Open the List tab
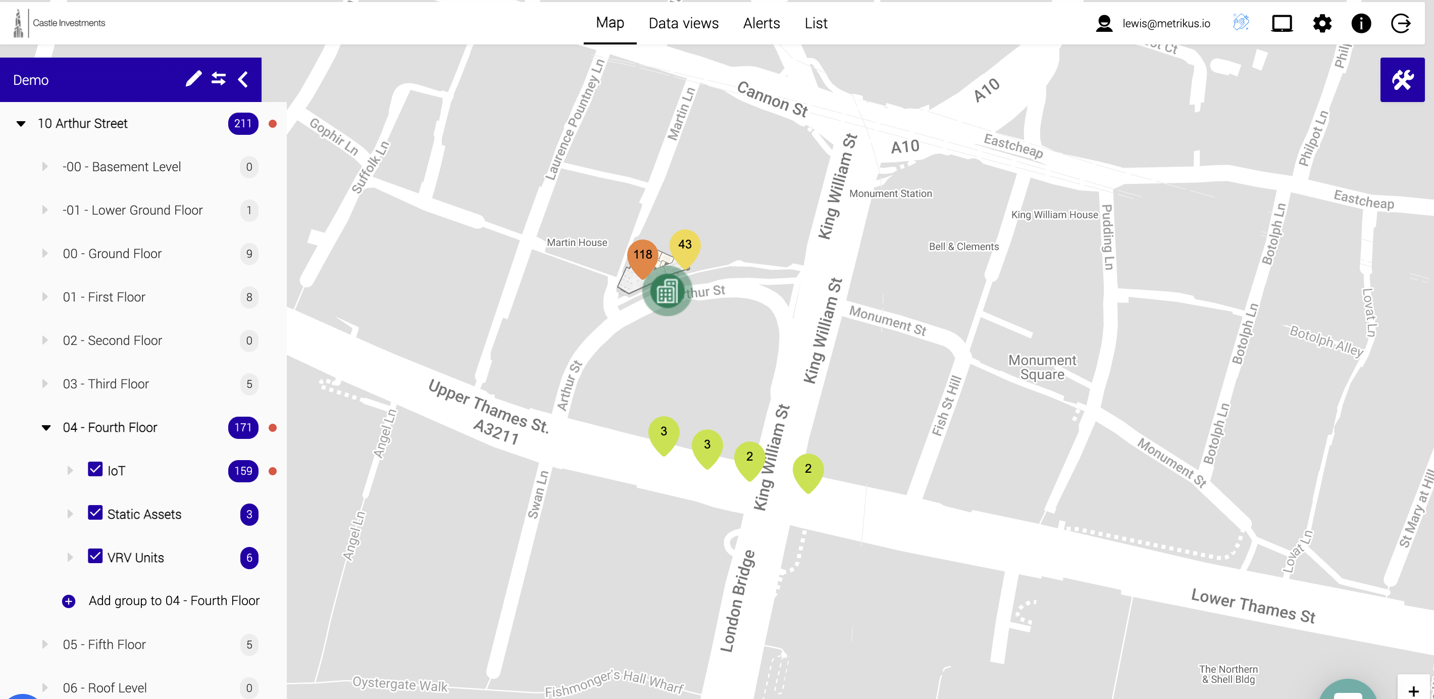The image size is (1434, 699). pos(815,23)
